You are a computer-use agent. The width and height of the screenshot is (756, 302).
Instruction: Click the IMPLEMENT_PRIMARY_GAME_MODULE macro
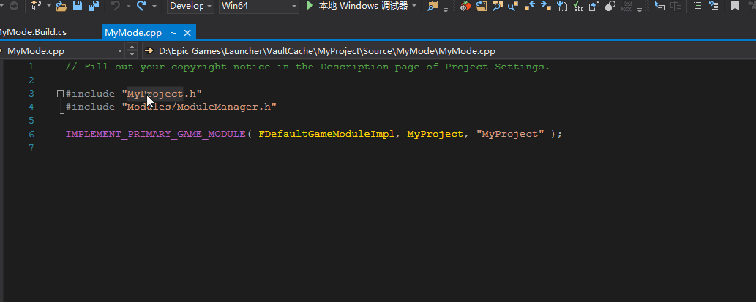(156, 134)
